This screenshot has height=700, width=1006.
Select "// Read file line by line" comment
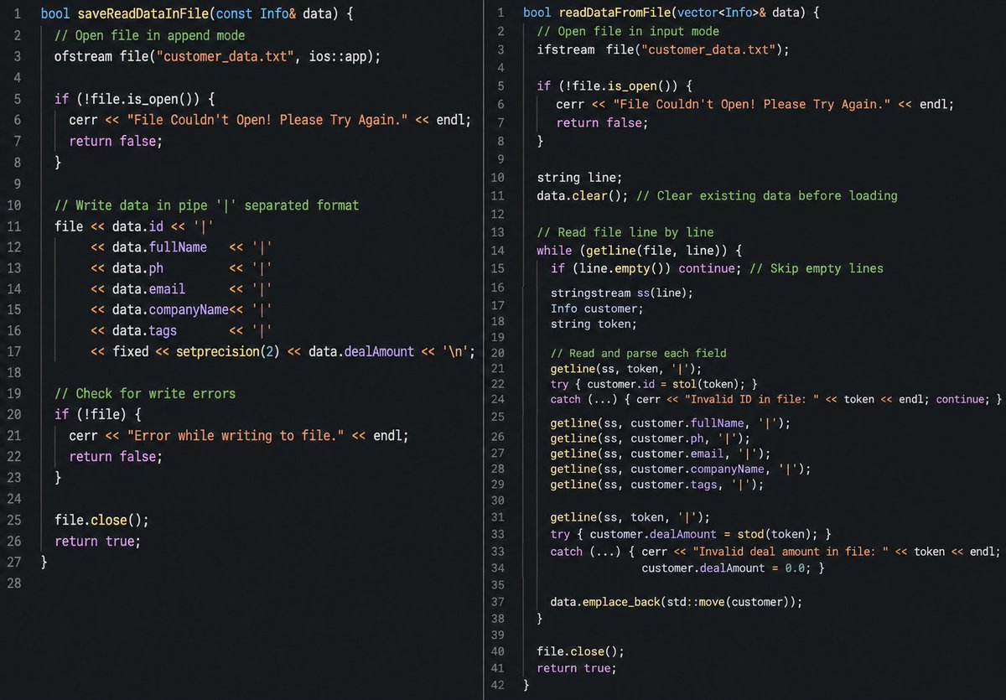(x=625, y=232)
